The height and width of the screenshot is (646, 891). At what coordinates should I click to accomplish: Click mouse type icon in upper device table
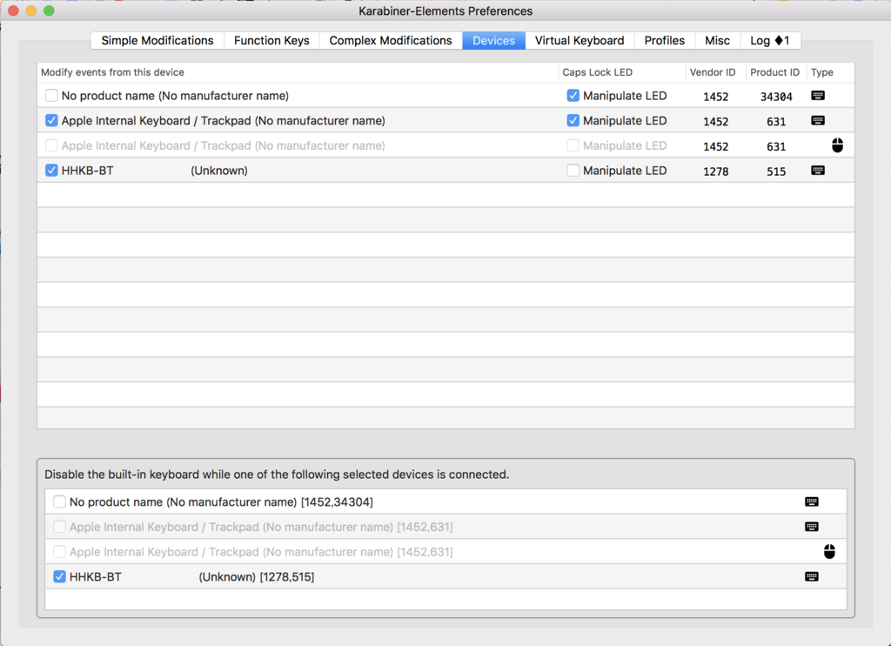(x=837, y=145)
